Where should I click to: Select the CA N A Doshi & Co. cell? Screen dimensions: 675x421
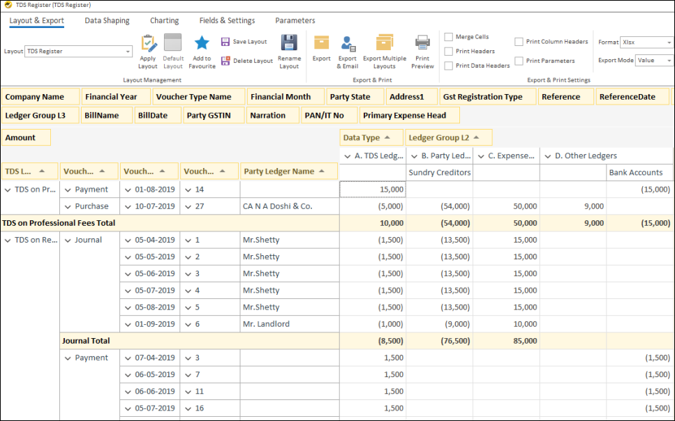click(277, 206)
